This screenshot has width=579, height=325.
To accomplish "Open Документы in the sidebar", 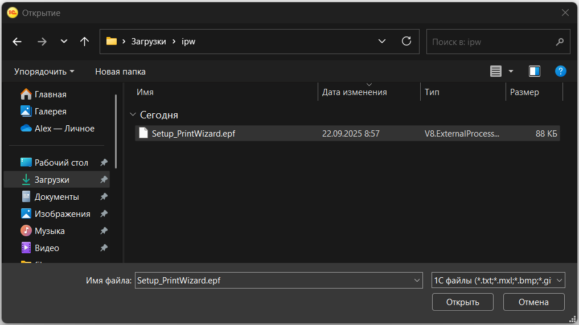I will 56,197.
